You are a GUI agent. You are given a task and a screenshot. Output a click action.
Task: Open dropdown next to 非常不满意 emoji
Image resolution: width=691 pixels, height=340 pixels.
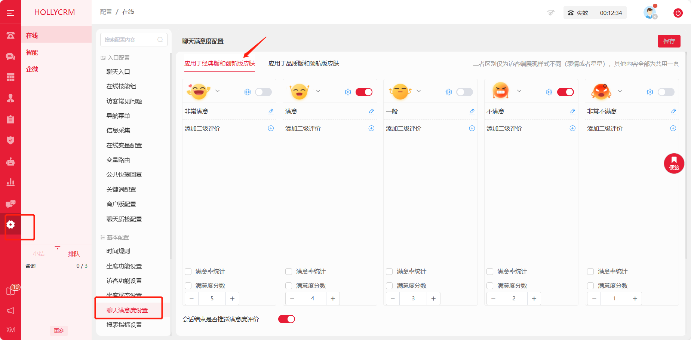620,91
